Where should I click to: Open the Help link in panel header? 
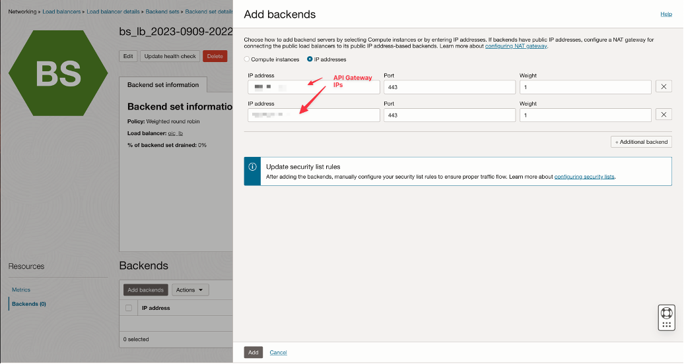click(666, 14)
